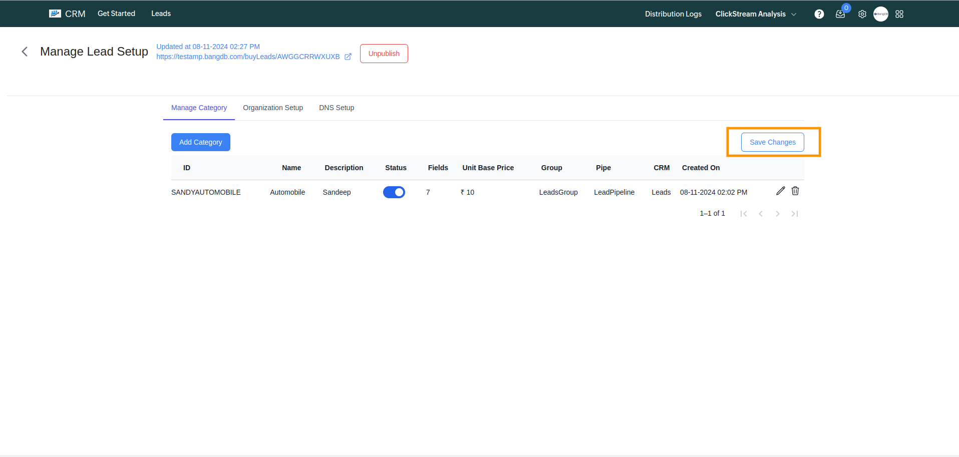
Task: Click the Name column header
Action: (291, 168)
